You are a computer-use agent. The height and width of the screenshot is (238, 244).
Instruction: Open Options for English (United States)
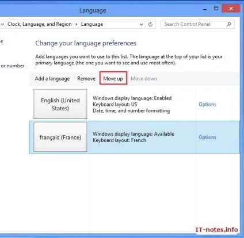[x=207, y=105]
